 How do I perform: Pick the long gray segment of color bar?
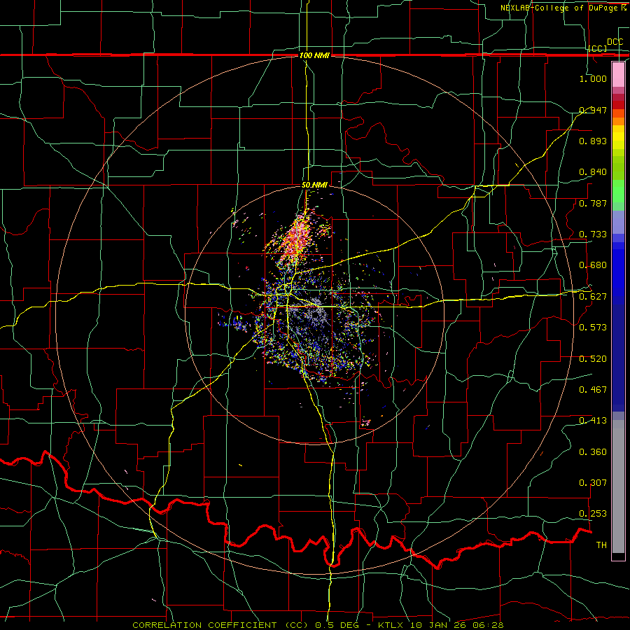[618, 486]
